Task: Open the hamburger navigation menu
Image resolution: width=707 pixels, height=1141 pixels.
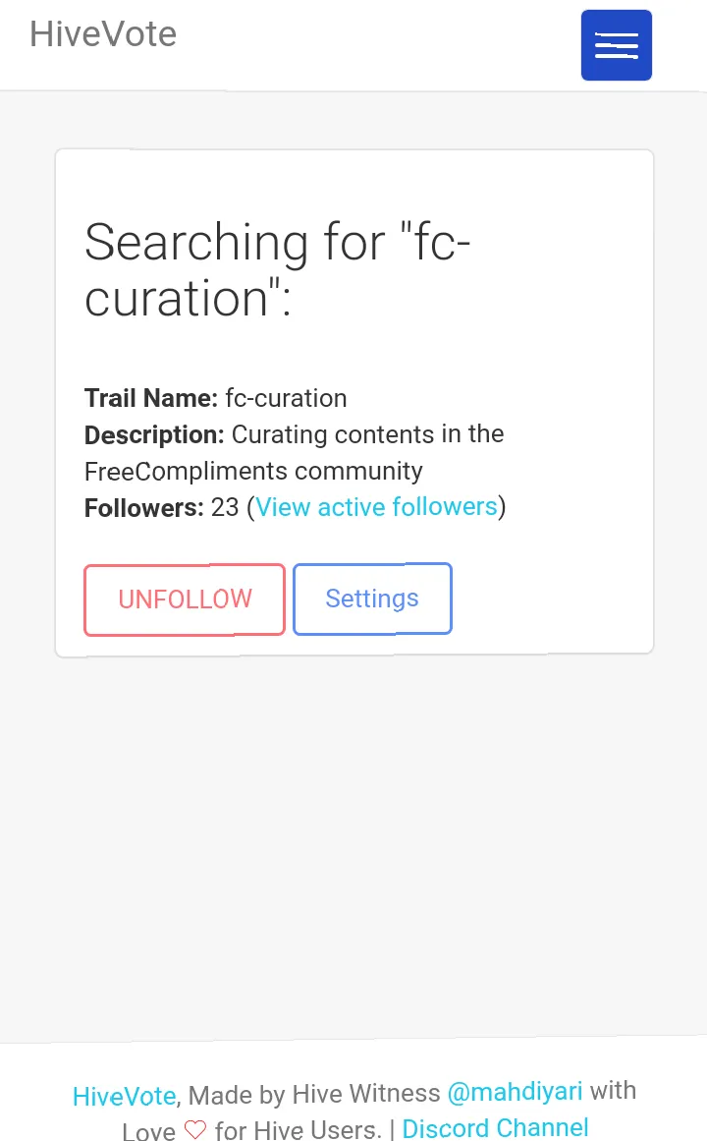Action: [617, 45]
